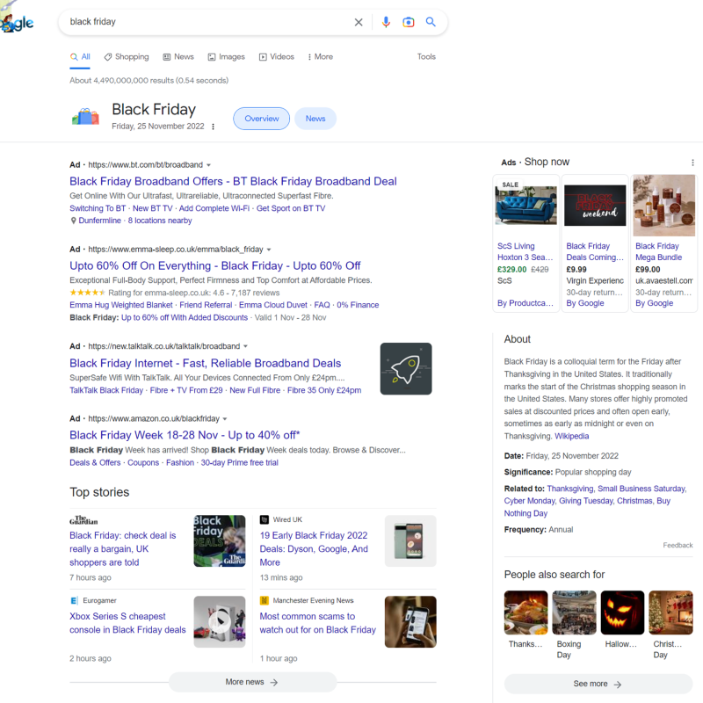Screen dimensions: 703x703
Task: Open the Virgin Experience Black Friday weekend card
Action: point(595,243)
